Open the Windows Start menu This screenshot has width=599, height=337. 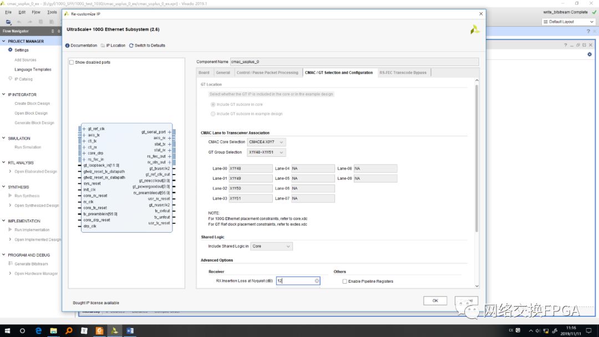pos(7,331)
